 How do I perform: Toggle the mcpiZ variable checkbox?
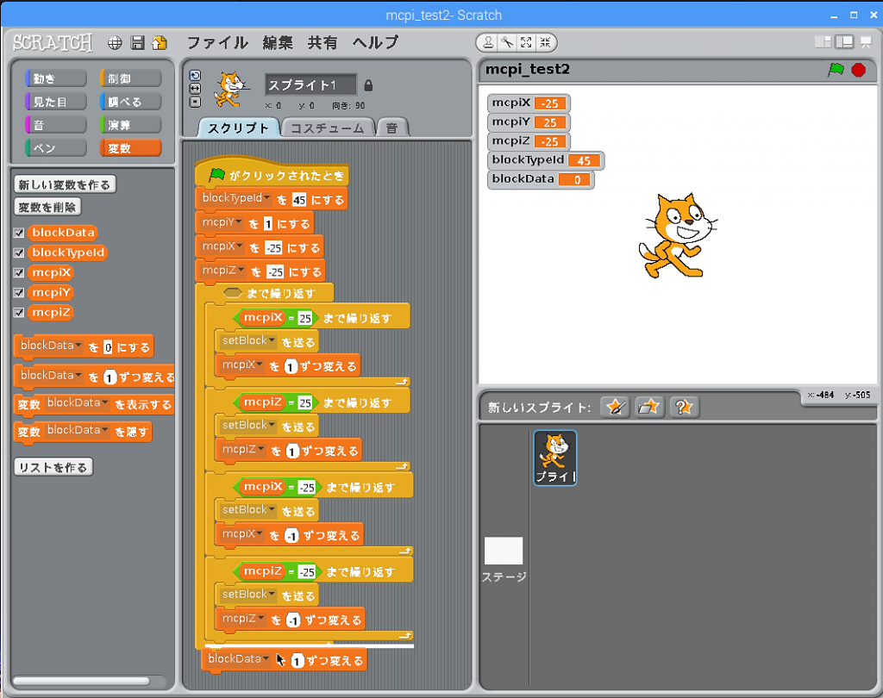tap(19, 313)
